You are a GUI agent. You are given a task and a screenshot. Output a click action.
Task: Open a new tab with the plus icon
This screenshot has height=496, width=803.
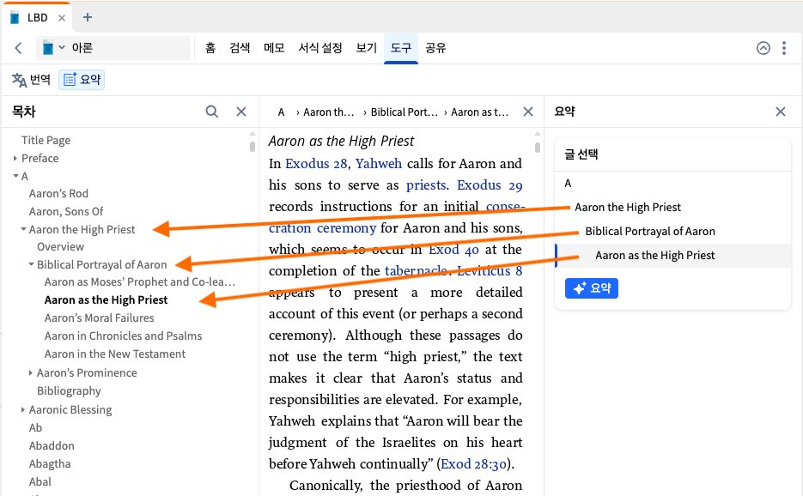click(x=88, y=17)
